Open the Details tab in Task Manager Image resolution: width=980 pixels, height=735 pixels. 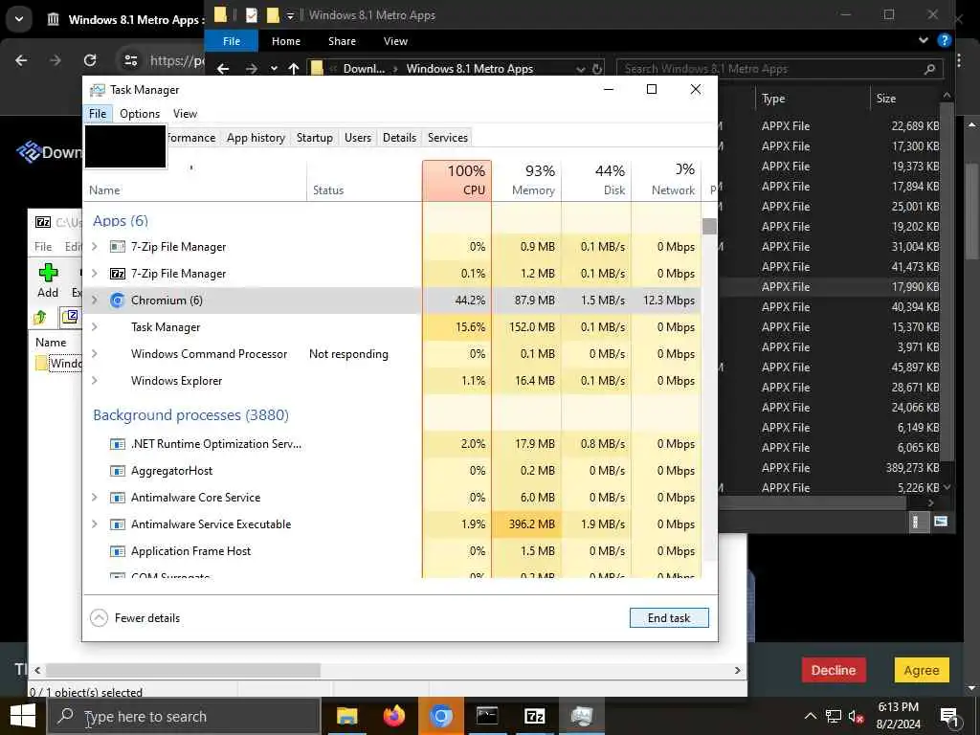[x=399, y=138]
